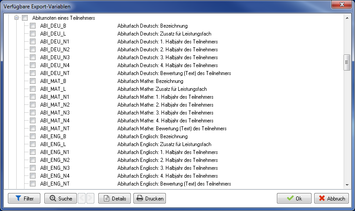This screenshot has height=211, width=355.
Task: Click 'Abiturfach Deutsch: 3. Halbjahr des Teilnehmers'
Action: coord(168,57)
